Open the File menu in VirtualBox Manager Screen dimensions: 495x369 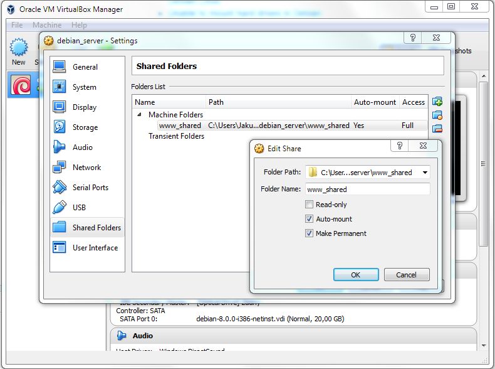point(17,25)
